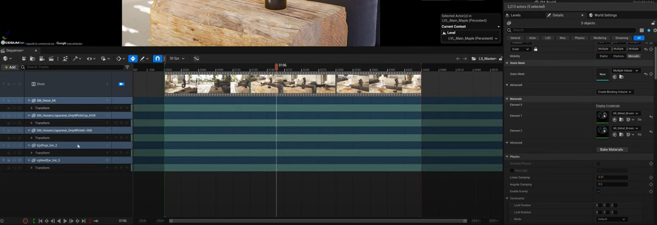Select the LOD filter in Details

(548, 38)
